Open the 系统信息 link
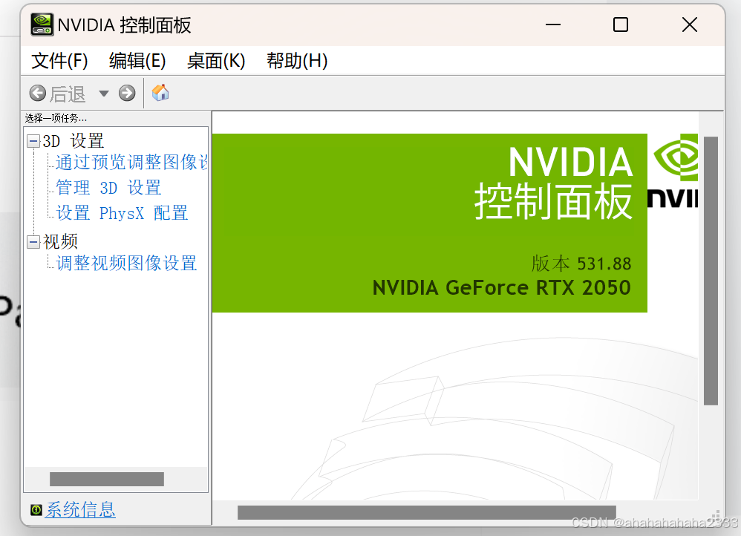The image size is (741, 536). (80, 509)
